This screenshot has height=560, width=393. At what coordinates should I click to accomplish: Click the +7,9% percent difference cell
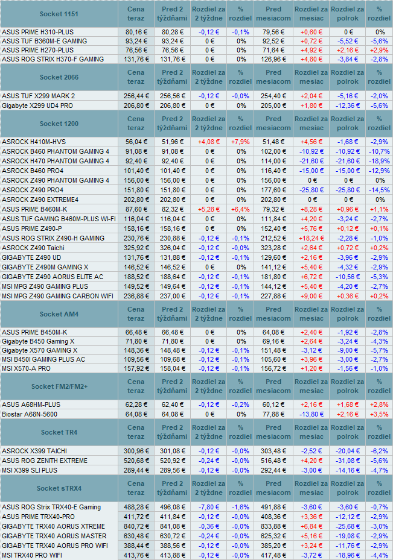240,142
